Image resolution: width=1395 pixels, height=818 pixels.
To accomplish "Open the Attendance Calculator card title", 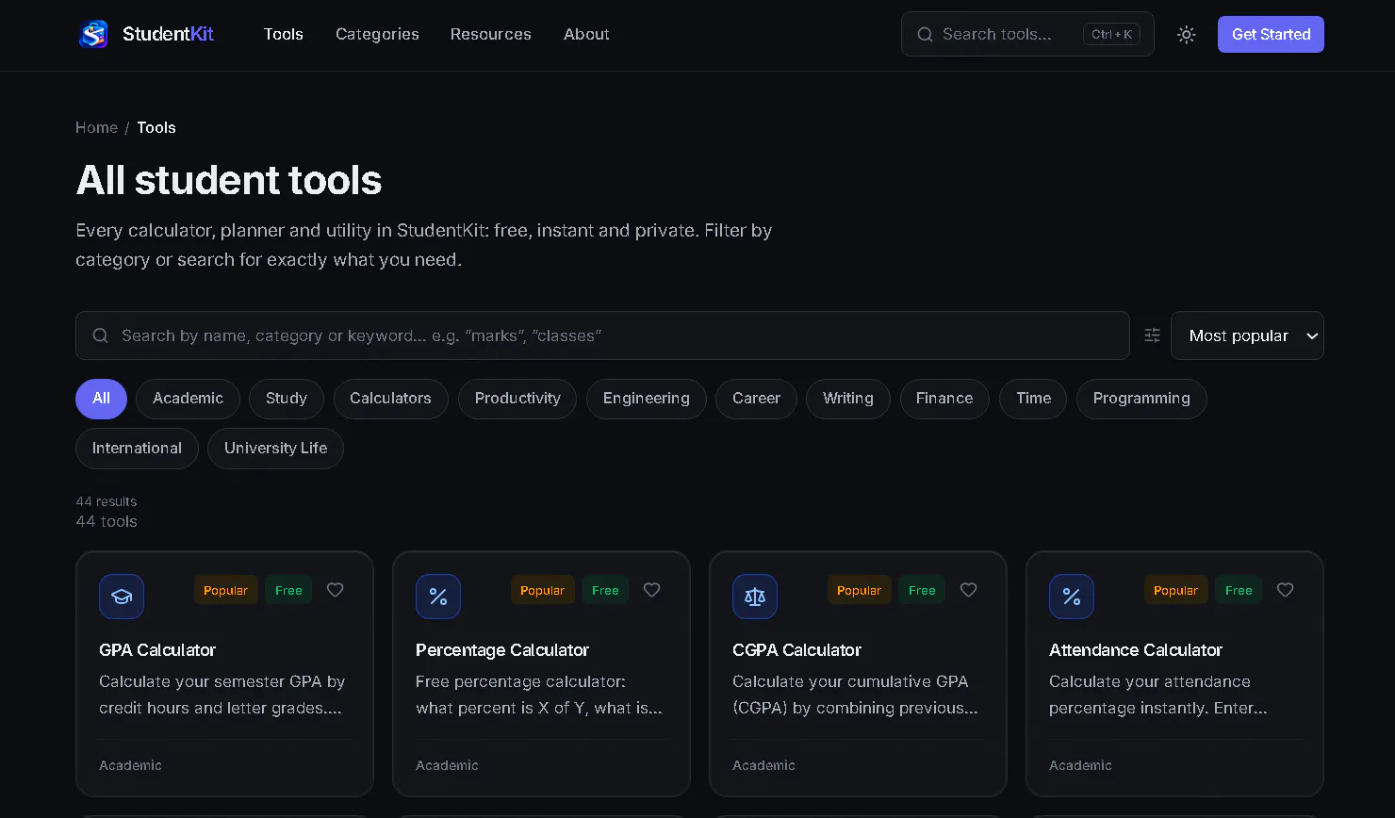I will click(x=1136, y=650).
